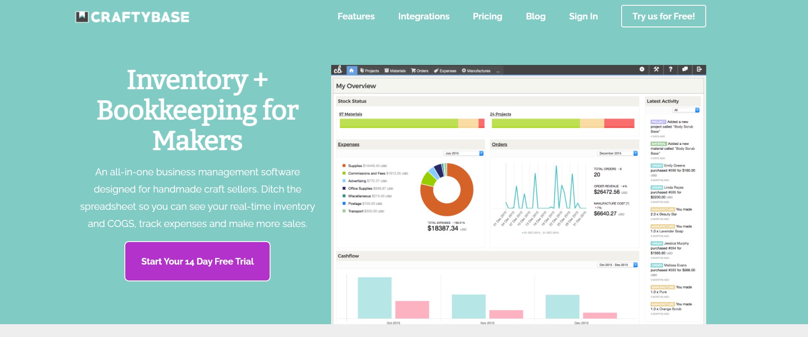
Task: Click the plus add icon in the dashboard toolbar
Action: (642, 69)
